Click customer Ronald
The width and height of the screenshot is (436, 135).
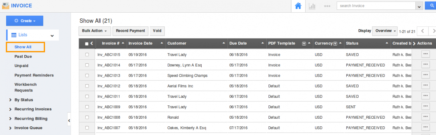[173, 118]
